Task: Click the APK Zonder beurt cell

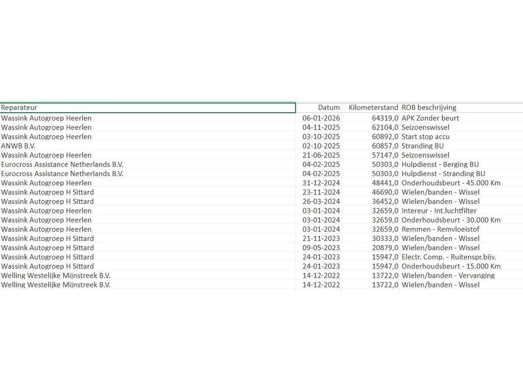Action: [x=430, y=118]
